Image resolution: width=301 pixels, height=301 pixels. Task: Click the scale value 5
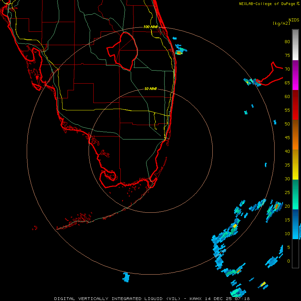click(289, 247)
